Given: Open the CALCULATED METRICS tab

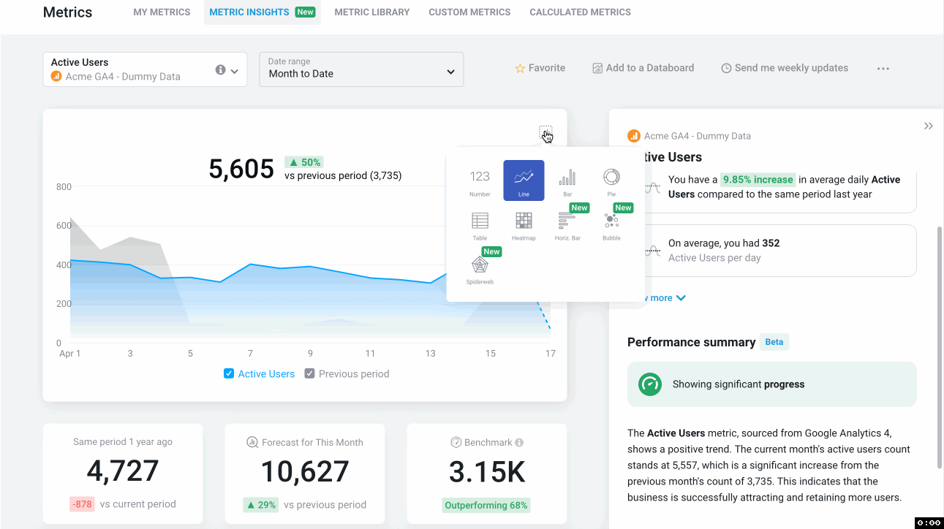Looking at the screenshot, I should [580, 12].
